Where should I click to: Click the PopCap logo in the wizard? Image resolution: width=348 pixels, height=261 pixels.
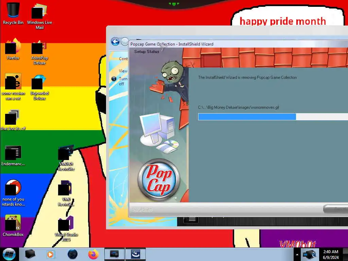158,180
